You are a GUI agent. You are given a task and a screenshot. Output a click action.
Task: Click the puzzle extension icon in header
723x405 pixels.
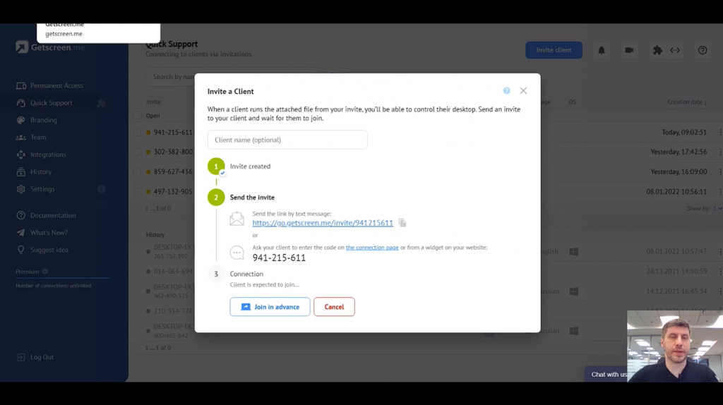tap(657, 50)
